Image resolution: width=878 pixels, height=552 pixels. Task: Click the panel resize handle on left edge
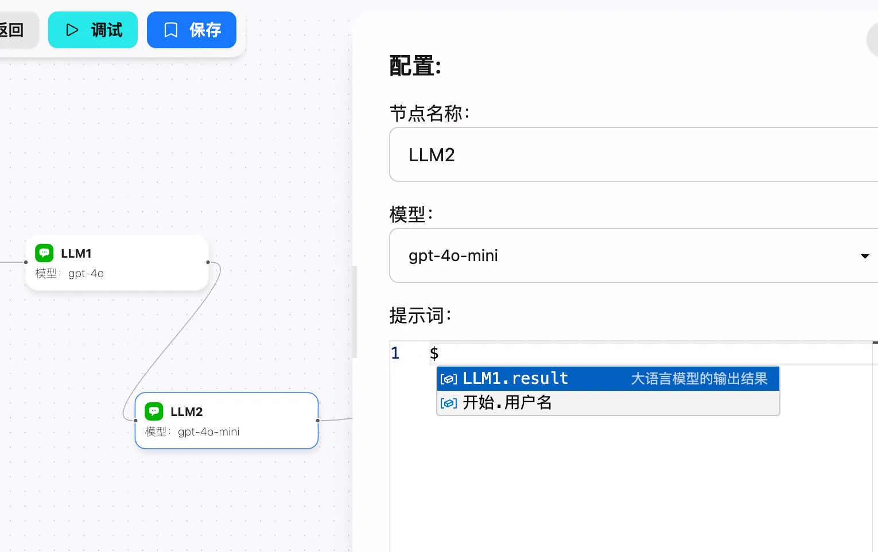click(x=355, y=312)
